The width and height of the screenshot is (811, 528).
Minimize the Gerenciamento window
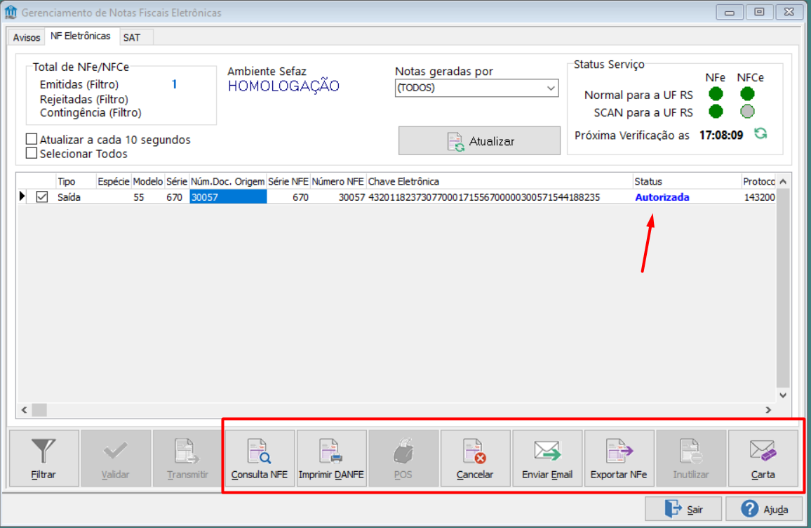pos(730,12)
